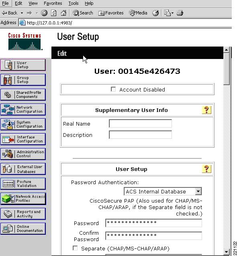The image size is (237, 256).
Task: Go to Network Configuration
Action: pyautogui.click(x=23, y=110)
